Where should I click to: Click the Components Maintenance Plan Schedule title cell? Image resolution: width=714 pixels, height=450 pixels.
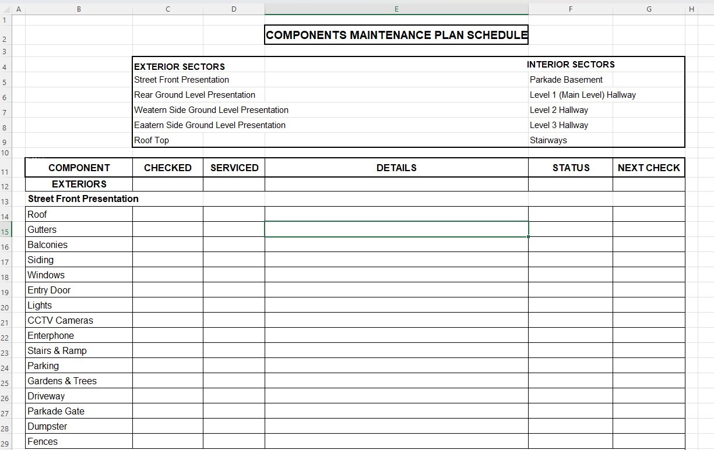[396, 35]
